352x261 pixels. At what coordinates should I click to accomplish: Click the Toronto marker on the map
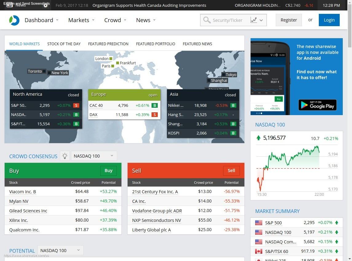tap(44, 71)
